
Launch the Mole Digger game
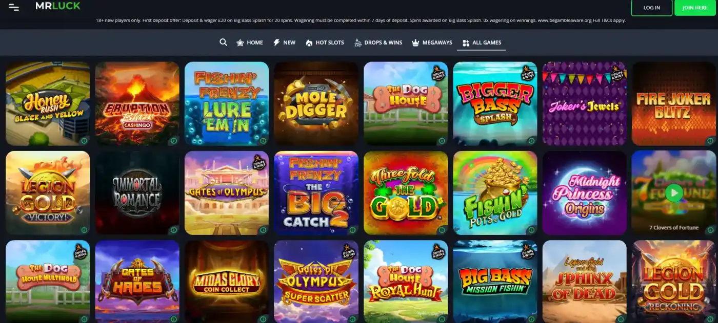point(316,104)
